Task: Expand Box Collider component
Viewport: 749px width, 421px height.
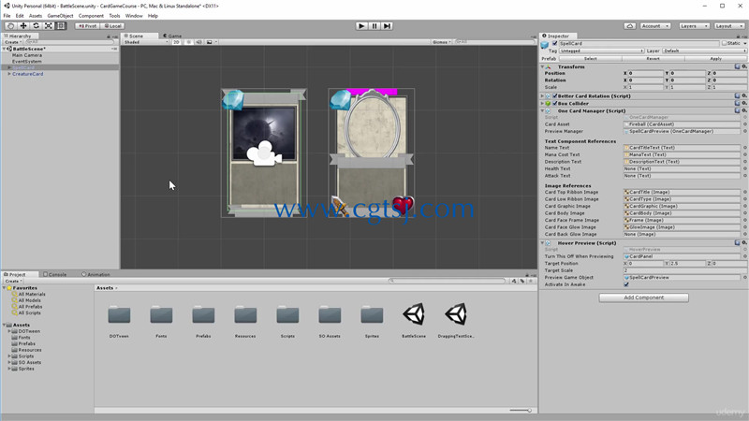Action: pos(543,103)
